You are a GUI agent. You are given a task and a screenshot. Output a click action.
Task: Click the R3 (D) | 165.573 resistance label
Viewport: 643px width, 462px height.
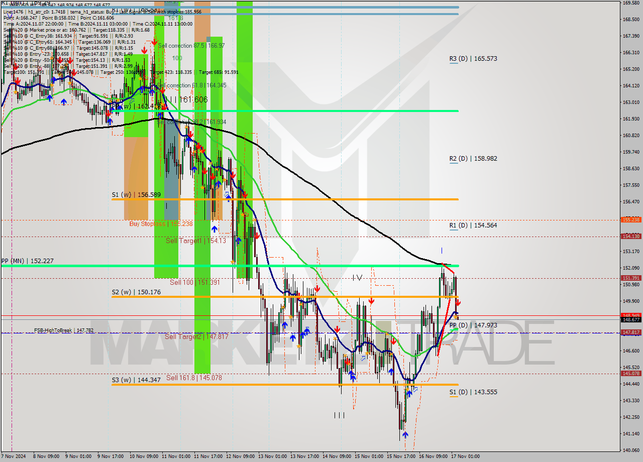pyautogui.click(x=473, y=59)
